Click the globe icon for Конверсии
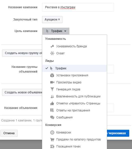This screenshot has width=132, height=149. 52,132
